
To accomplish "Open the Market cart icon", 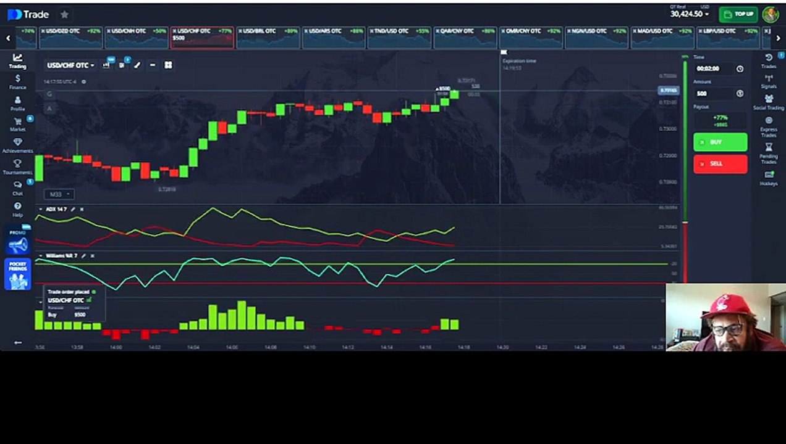I will (x=17, y=125).
